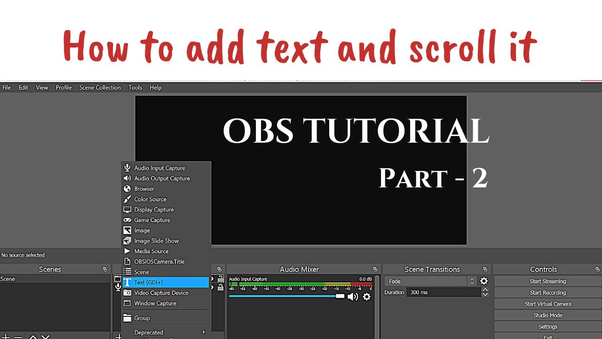602x339 pixels.
Task: Create a Group from the folder entry
Action: (166, 318)
